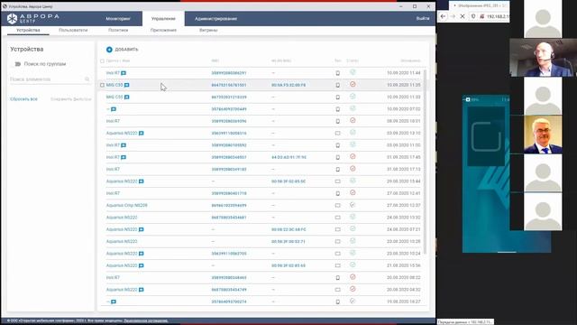The image size is (577, 325).
Task: Click red status icon in MIG C55 row 11:35
Action: [353, 84]
